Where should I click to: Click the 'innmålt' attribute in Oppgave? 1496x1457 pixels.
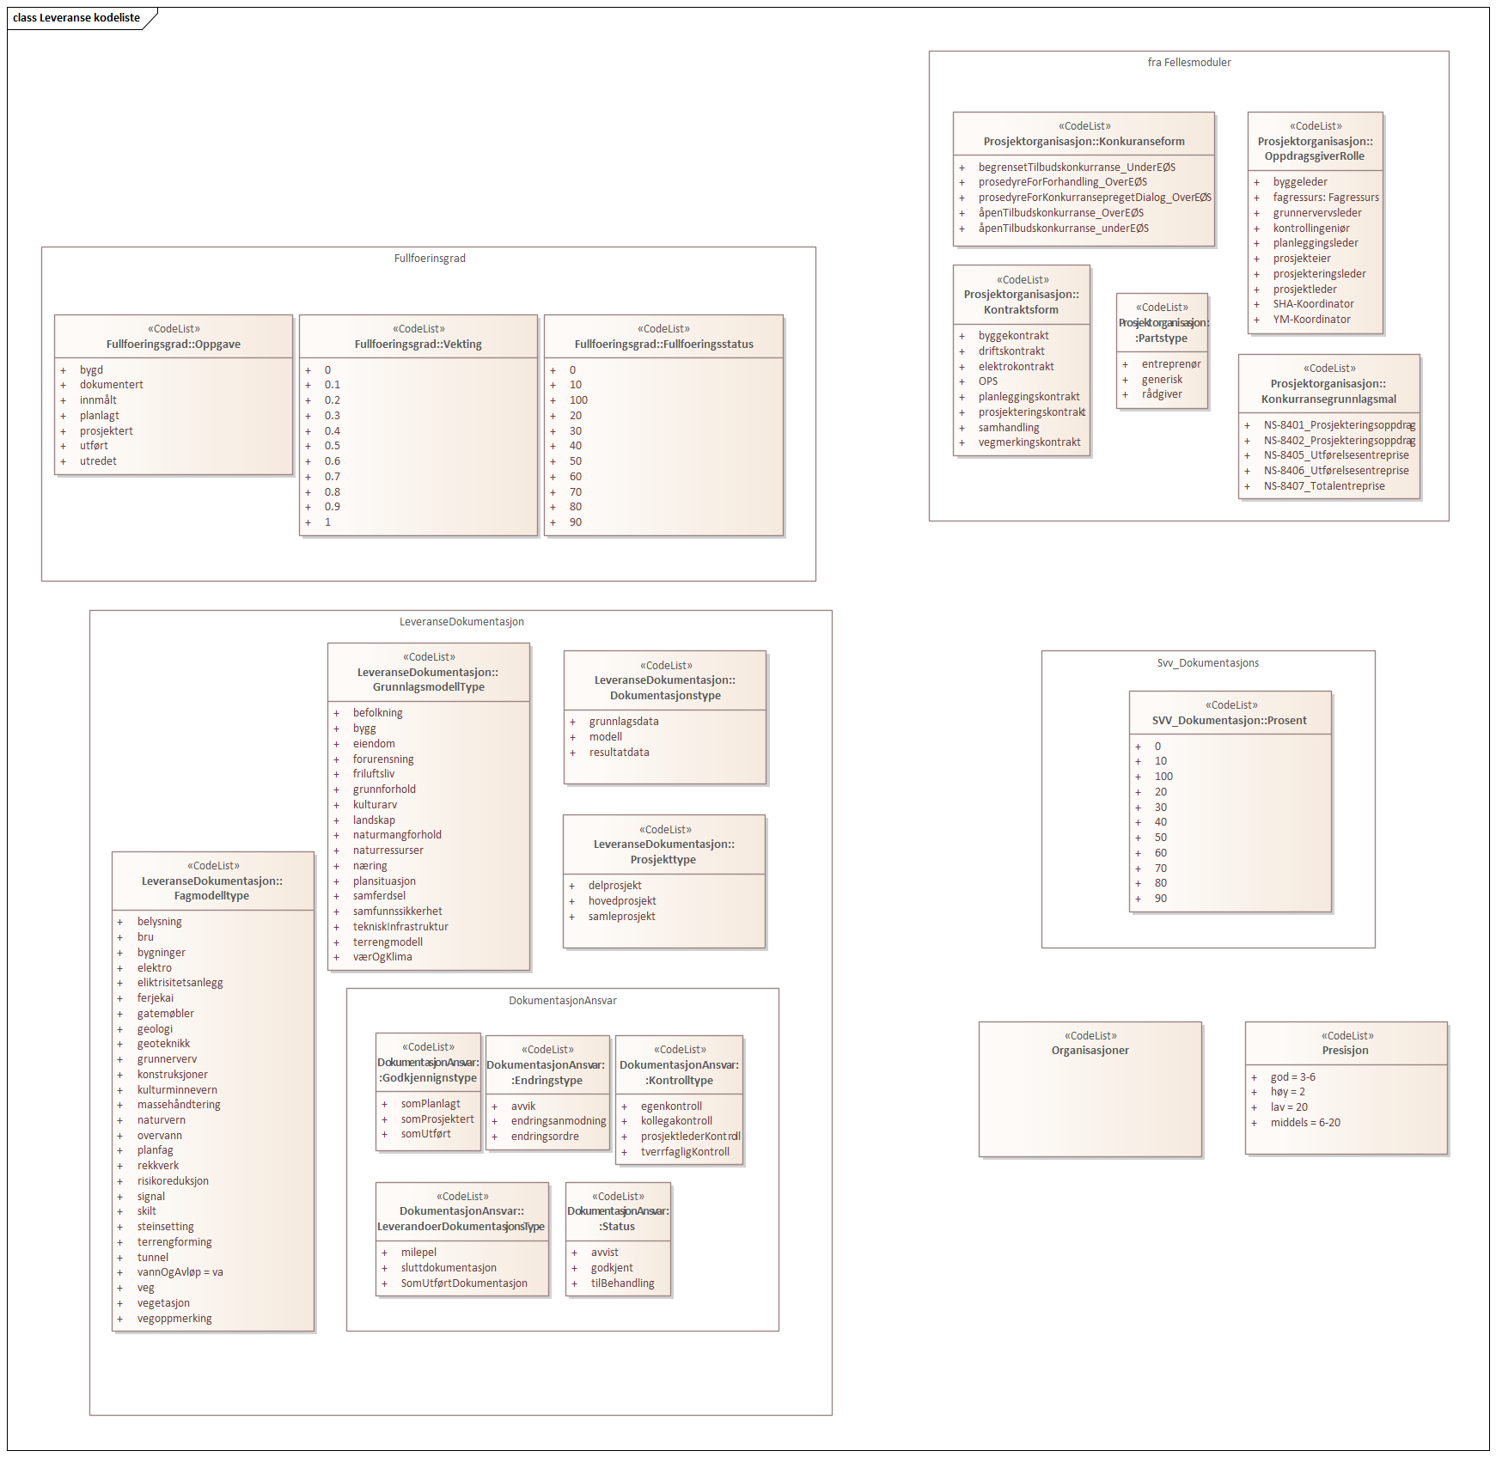pyautogui.click(x=98, y=400)
